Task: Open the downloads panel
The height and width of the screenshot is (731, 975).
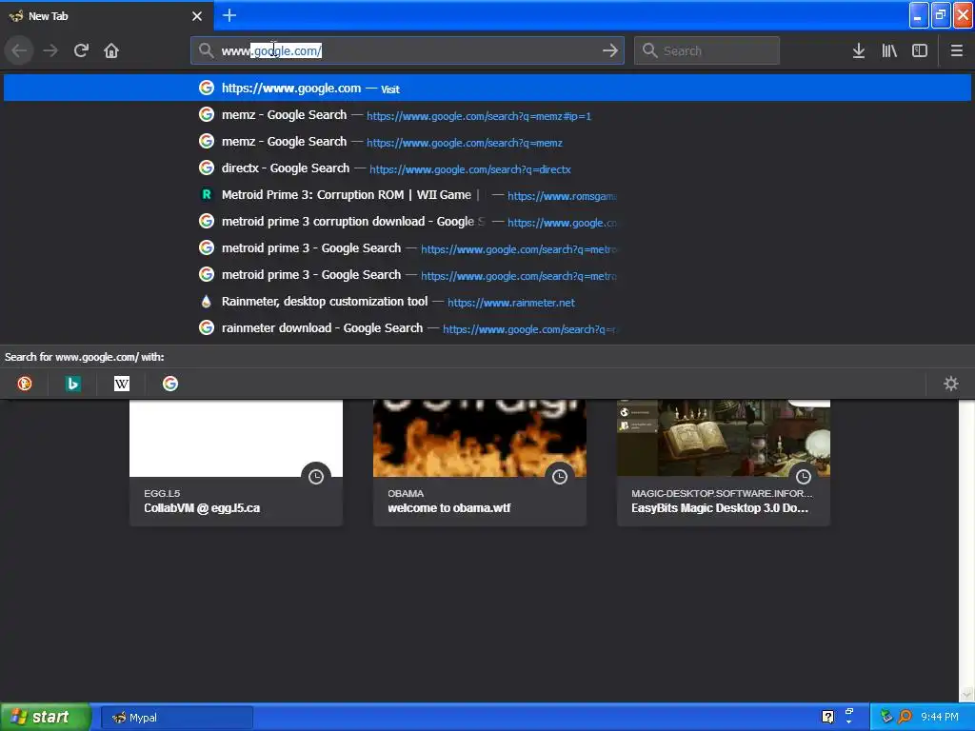Action: tap(859, 51)
